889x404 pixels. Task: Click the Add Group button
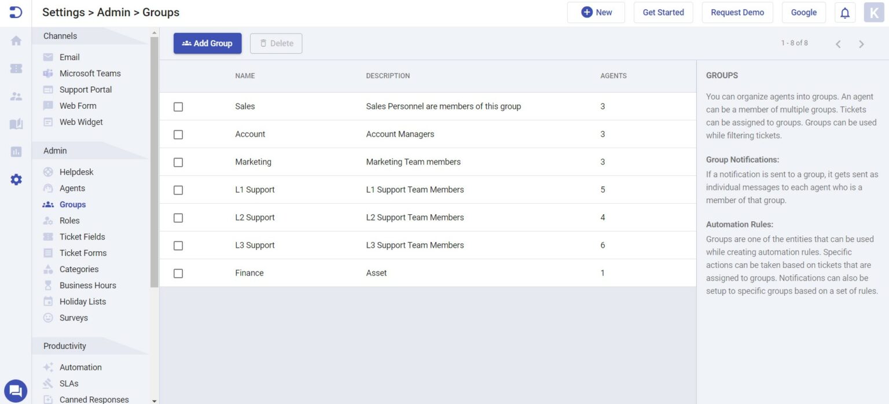[207, 43]
